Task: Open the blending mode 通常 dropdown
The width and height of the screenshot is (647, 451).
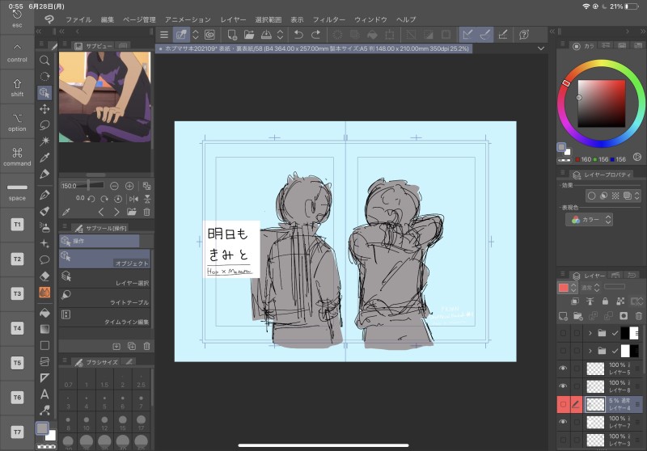Action: point(591,288)
